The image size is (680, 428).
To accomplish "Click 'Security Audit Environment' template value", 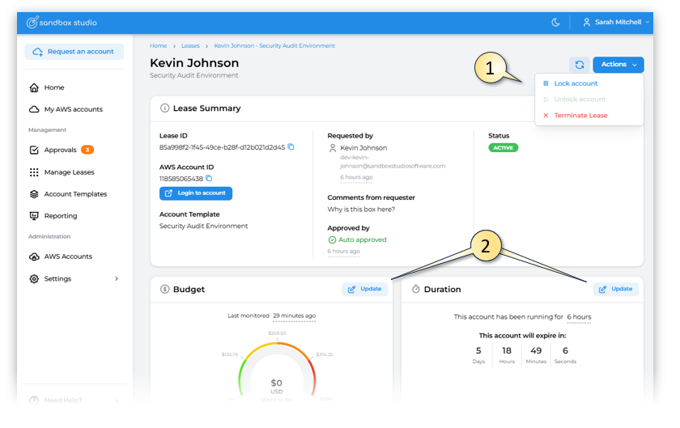I will point(203,226).
